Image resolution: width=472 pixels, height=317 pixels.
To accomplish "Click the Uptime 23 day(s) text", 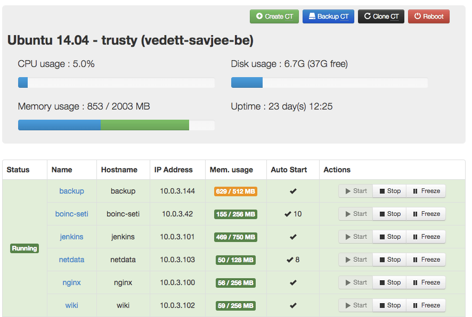I will pyautogui.click(x=282, y=106).
